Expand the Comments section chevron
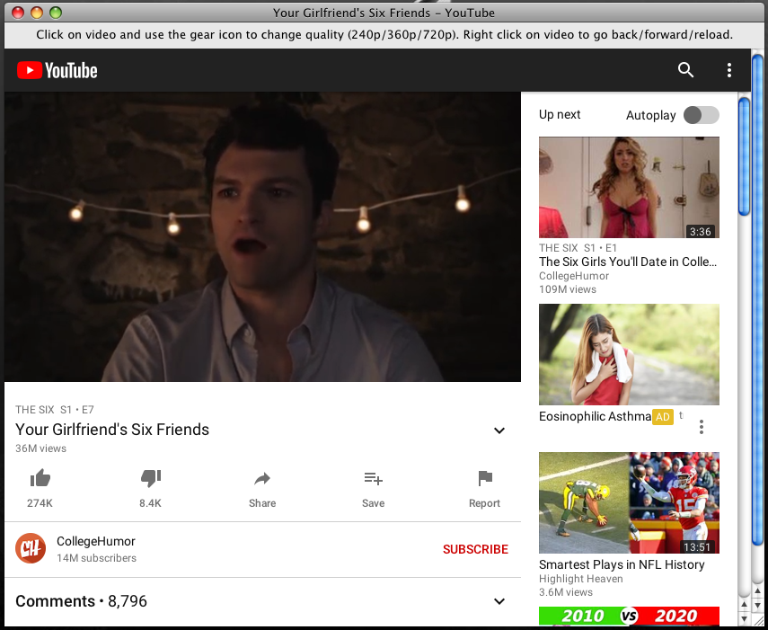Image resolution: width=768 pixels, height=630 pixels. coord(499,601)
